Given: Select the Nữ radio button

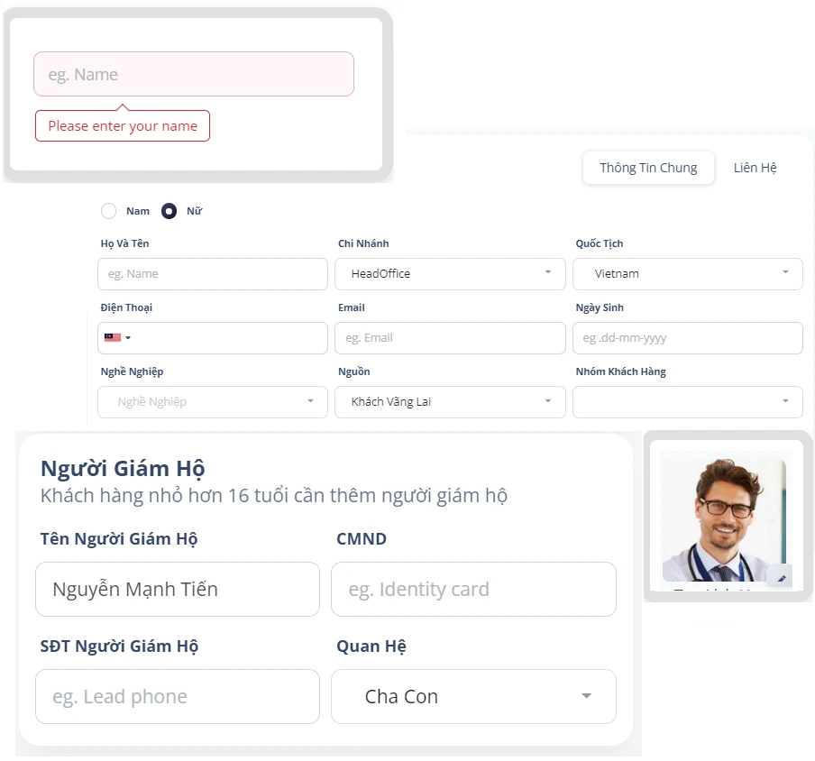Looking at the screenshot, I should 169,211.
